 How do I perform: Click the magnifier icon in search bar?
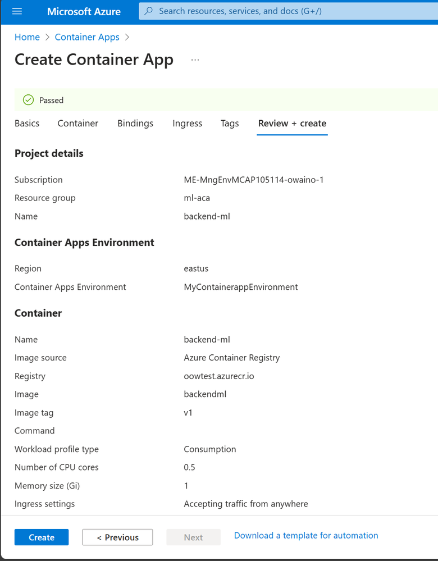149,11
